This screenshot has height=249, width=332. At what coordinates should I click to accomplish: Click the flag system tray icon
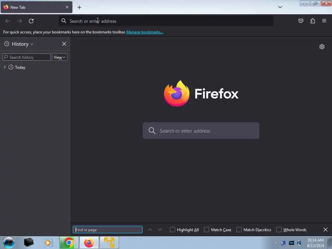pos(283,243)
